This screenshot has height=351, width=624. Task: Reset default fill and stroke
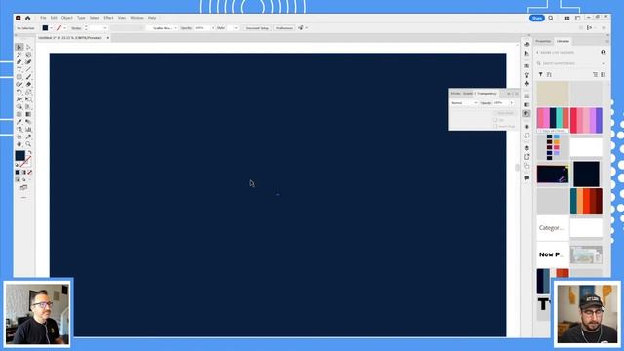(17, 165)
